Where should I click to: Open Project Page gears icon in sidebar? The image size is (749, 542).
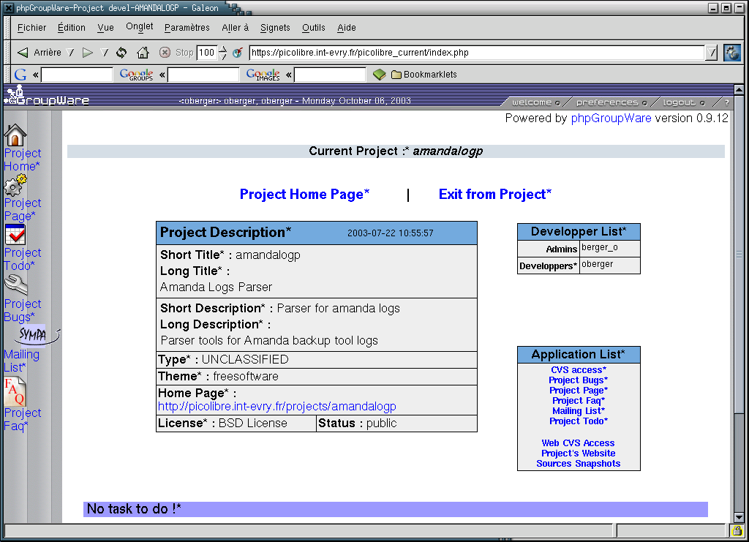[x=15, y=186]
